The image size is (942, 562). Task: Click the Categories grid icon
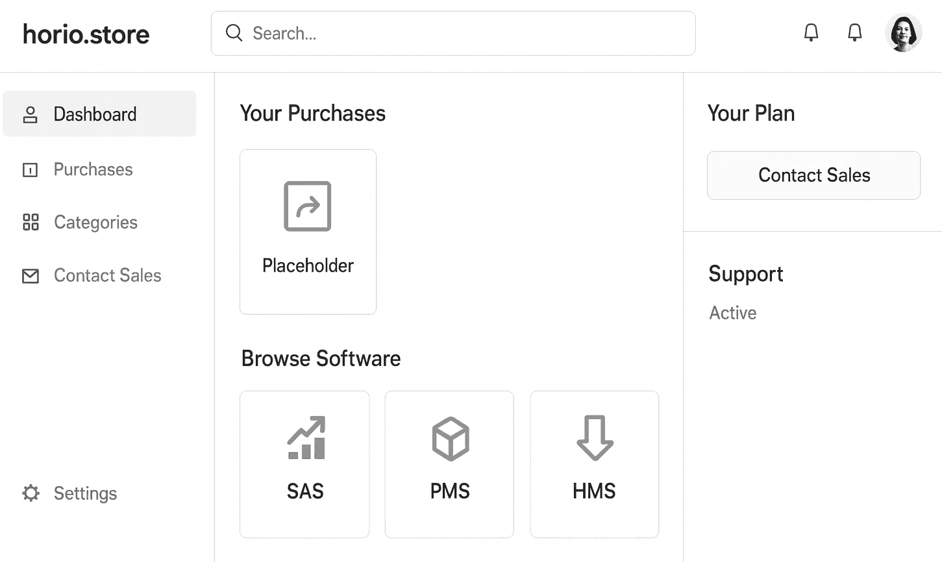pyautogui.click(x=31, y=222)
